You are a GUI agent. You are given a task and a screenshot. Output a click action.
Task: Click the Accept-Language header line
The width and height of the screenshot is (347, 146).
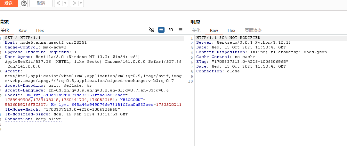click(86, 91)
